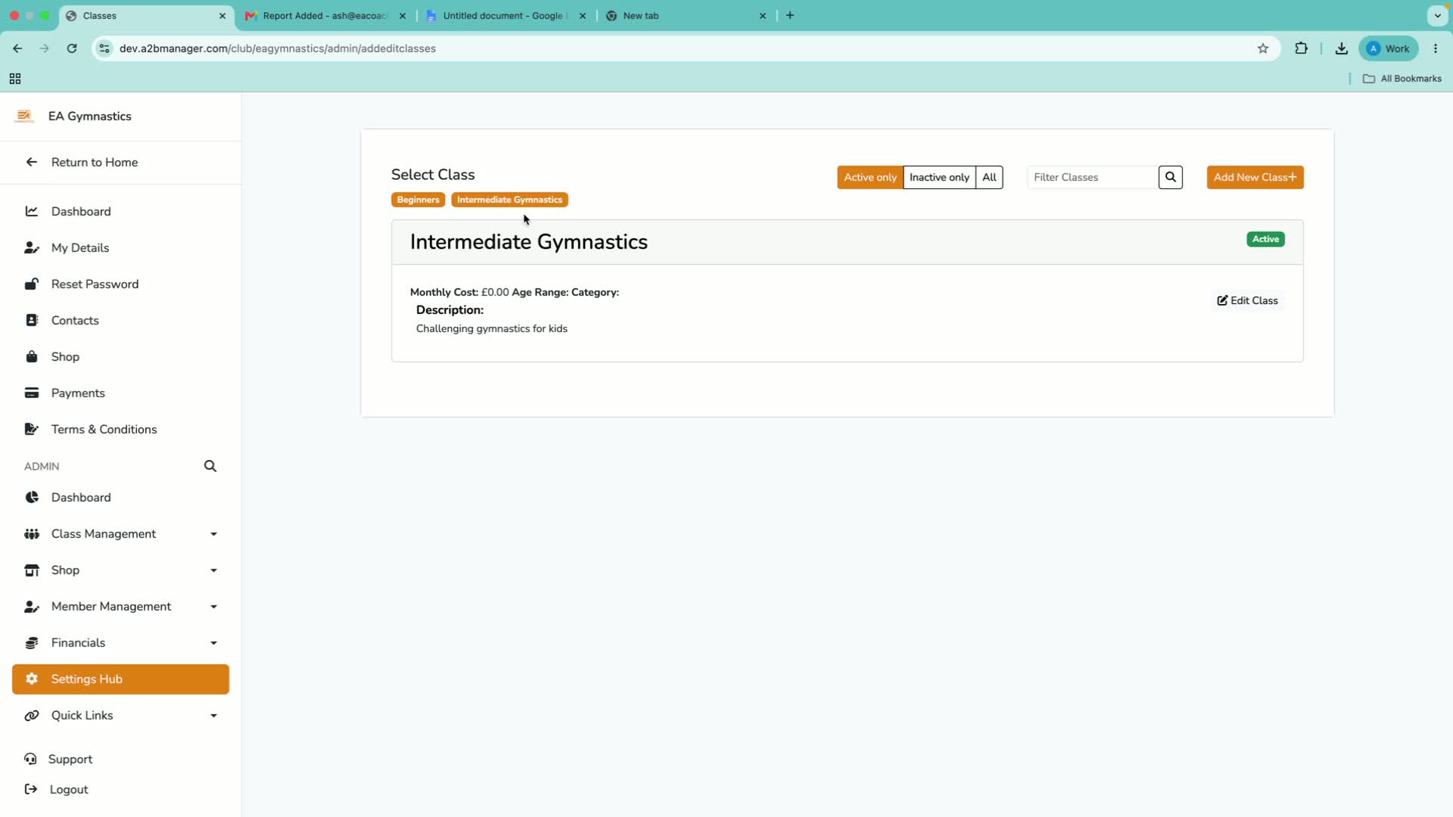Click the search magnifier icon beside Filter Classes
Viewport: 1453px width, 817px height.
[x=1170, y=177]
